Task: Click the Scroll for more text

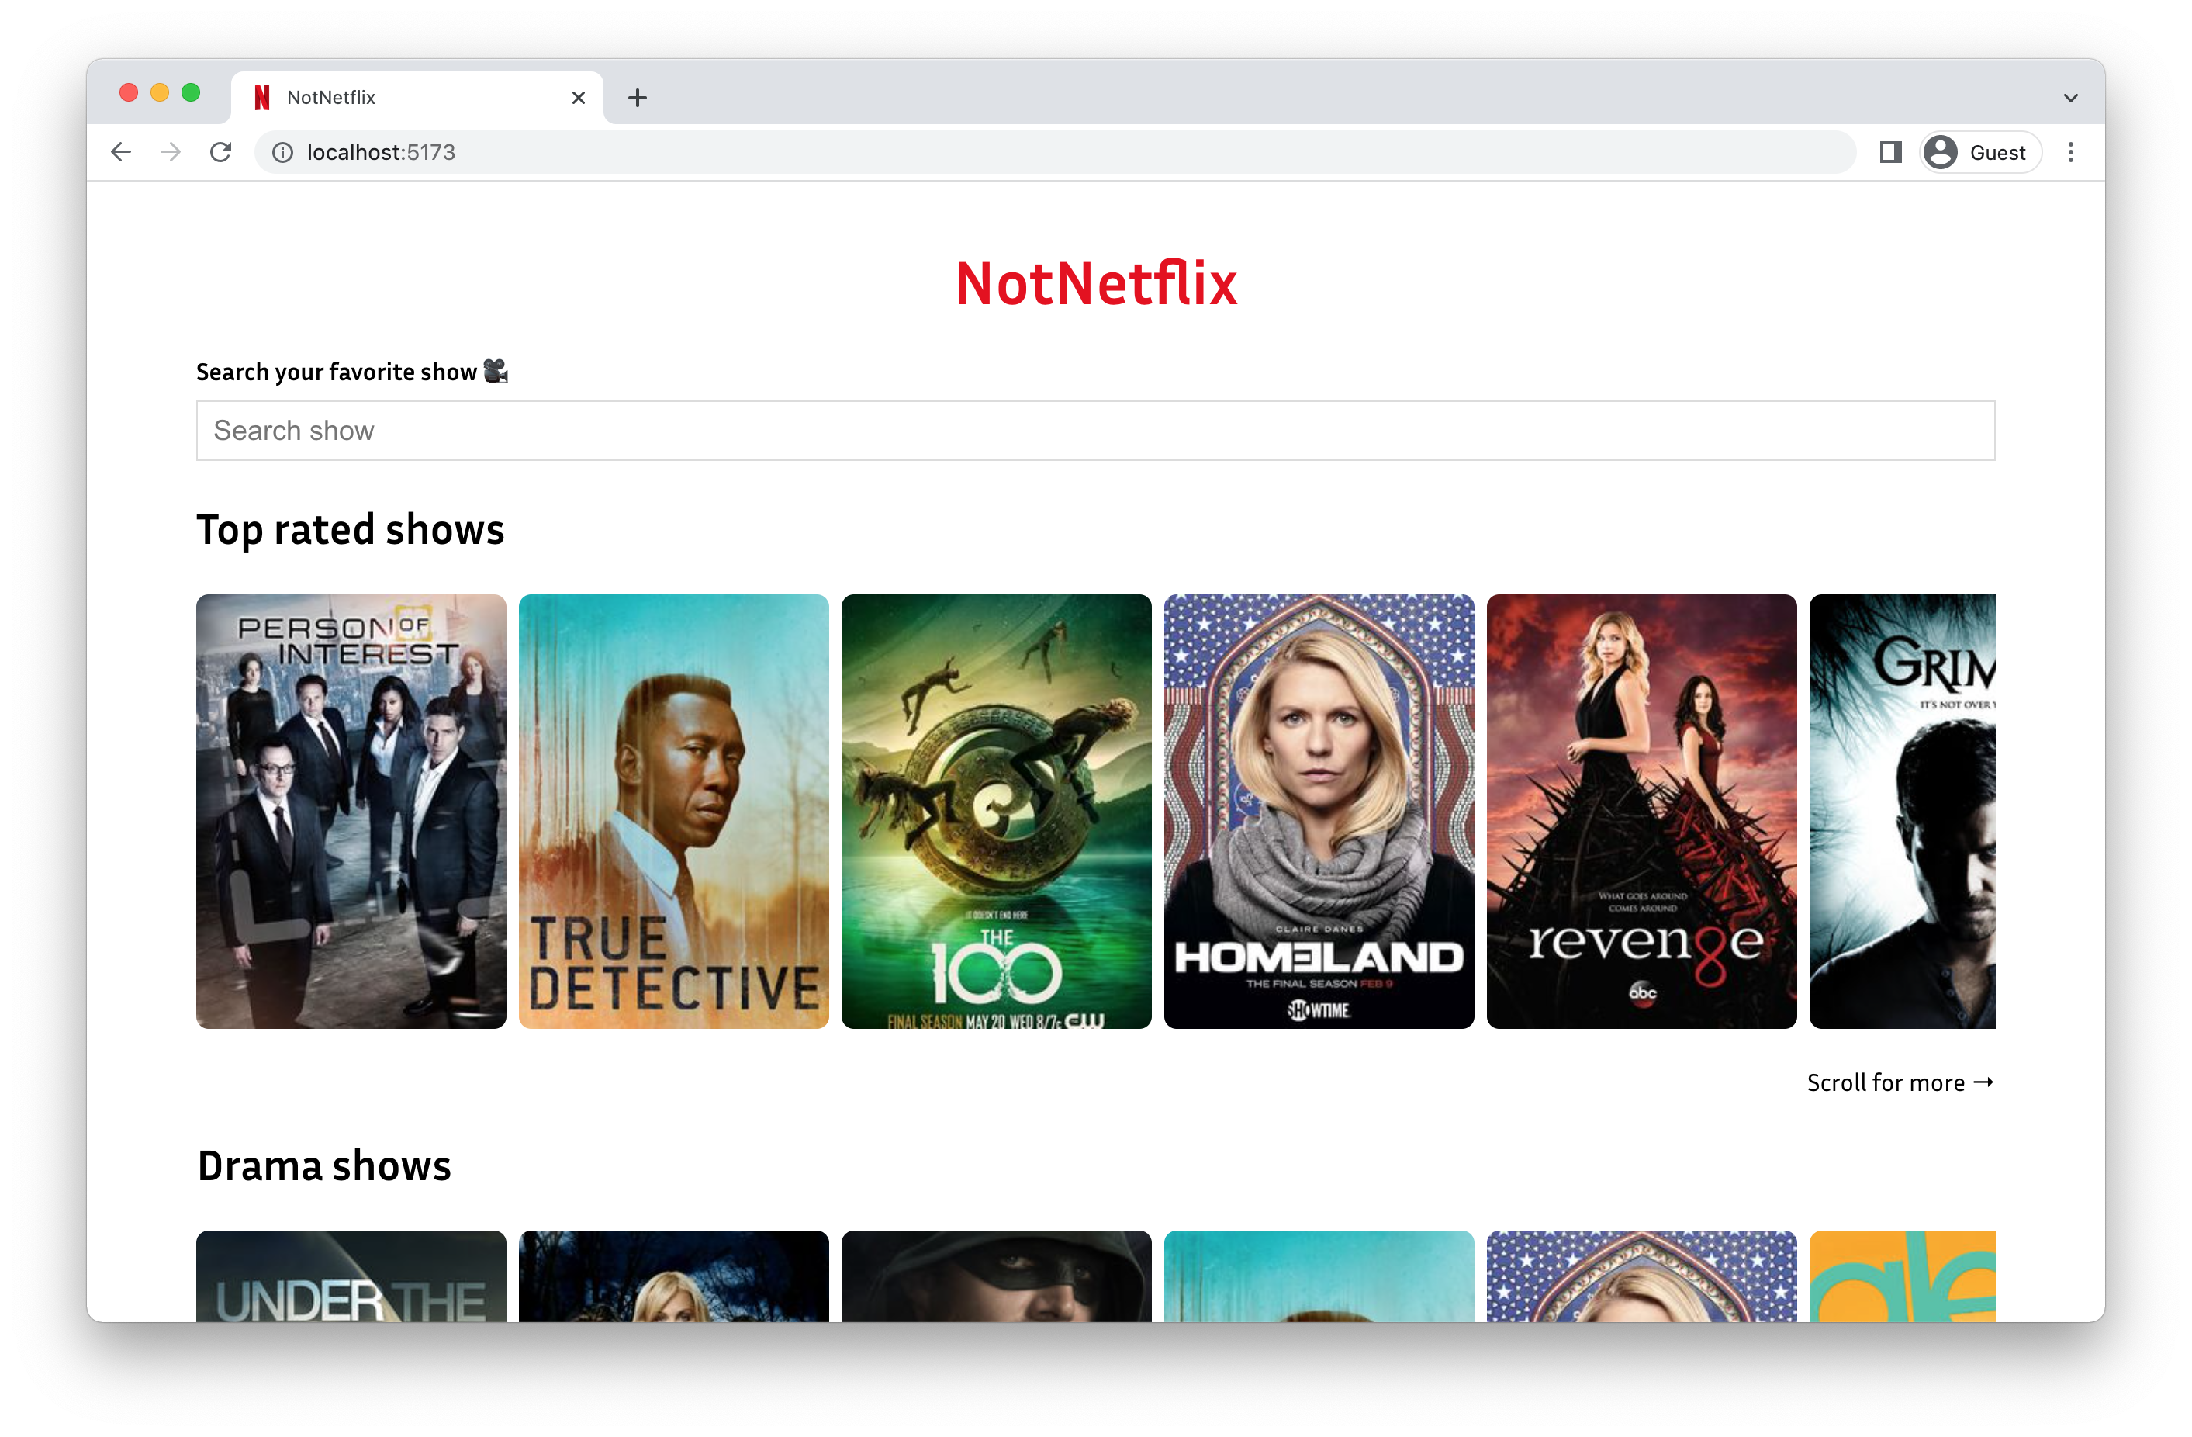Action: point(1900,1082)
